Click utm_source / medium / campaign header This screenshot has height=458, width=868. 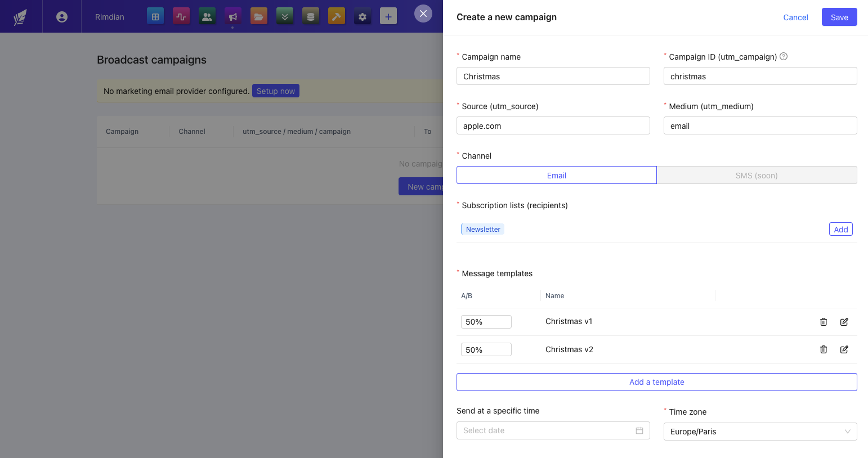tap(297, 132)
